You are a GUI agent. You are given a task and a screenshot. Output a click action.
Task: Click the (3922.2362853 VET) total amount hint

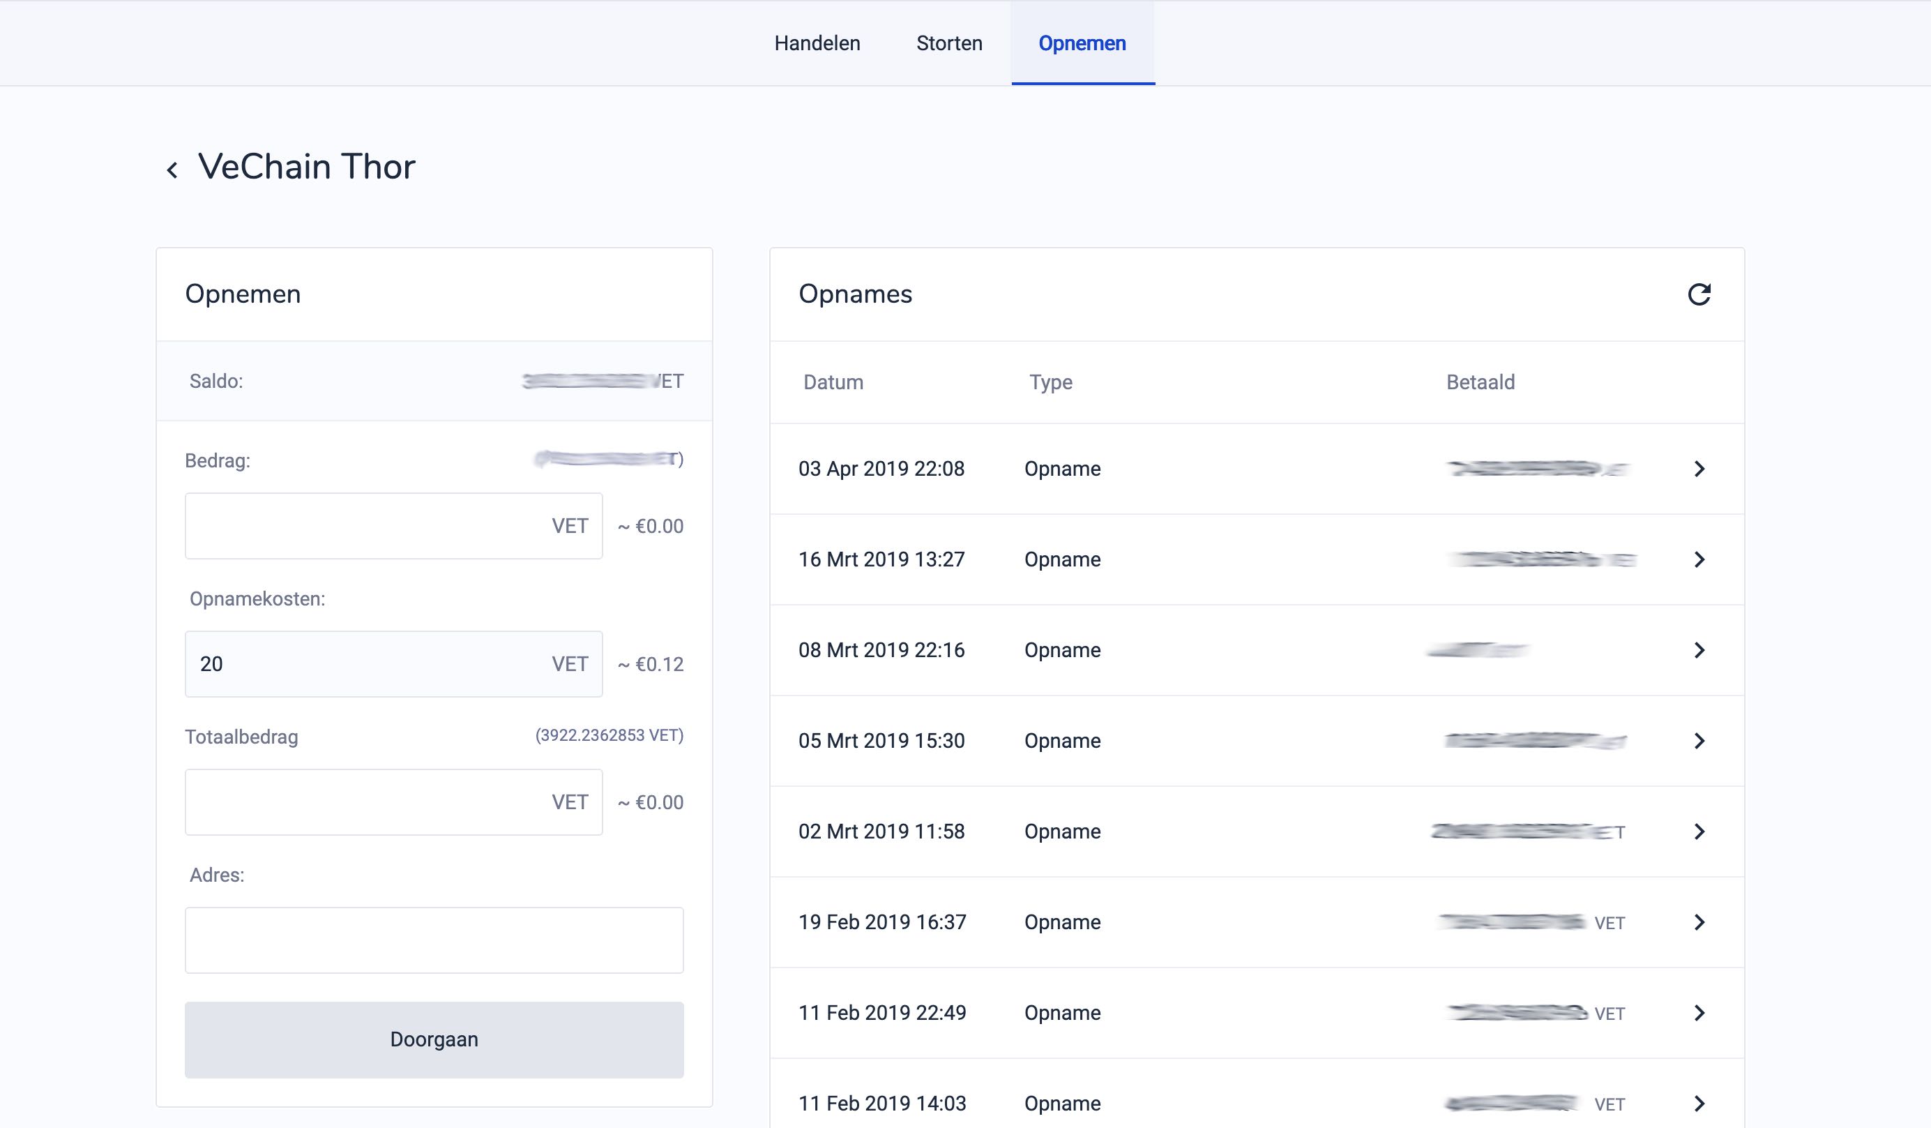click(x=609, y=736)
